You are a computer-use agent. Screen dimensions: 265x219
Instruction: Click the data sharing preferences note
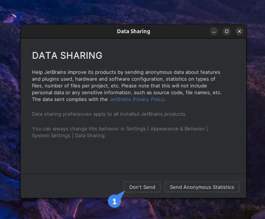109,114
